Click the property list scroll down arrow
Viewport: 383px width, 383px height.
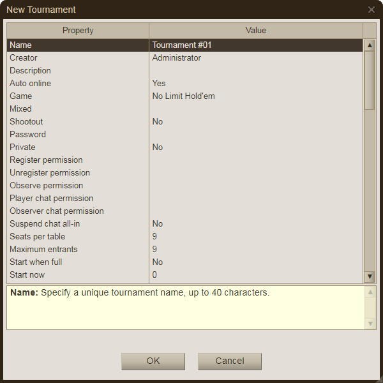pyautogui.click(x=370, y=276)
